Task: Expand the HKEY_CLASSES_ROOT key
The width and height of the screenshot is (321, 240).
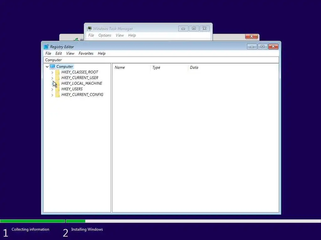Action: tap(52, 72)
